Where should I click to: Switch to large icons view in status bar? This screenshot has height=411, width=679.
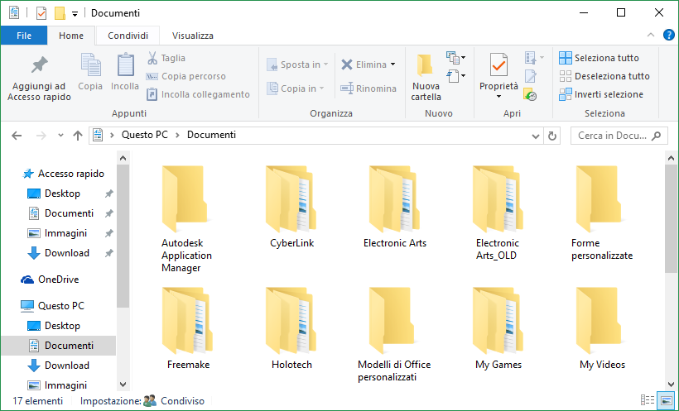(x=667, y=400)
